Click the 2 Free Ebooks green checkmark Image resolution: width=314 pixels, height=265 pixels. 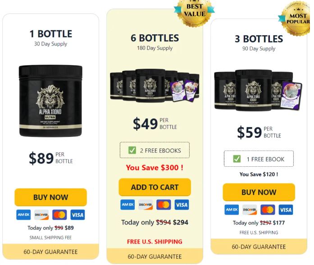[x=132, y=150]
